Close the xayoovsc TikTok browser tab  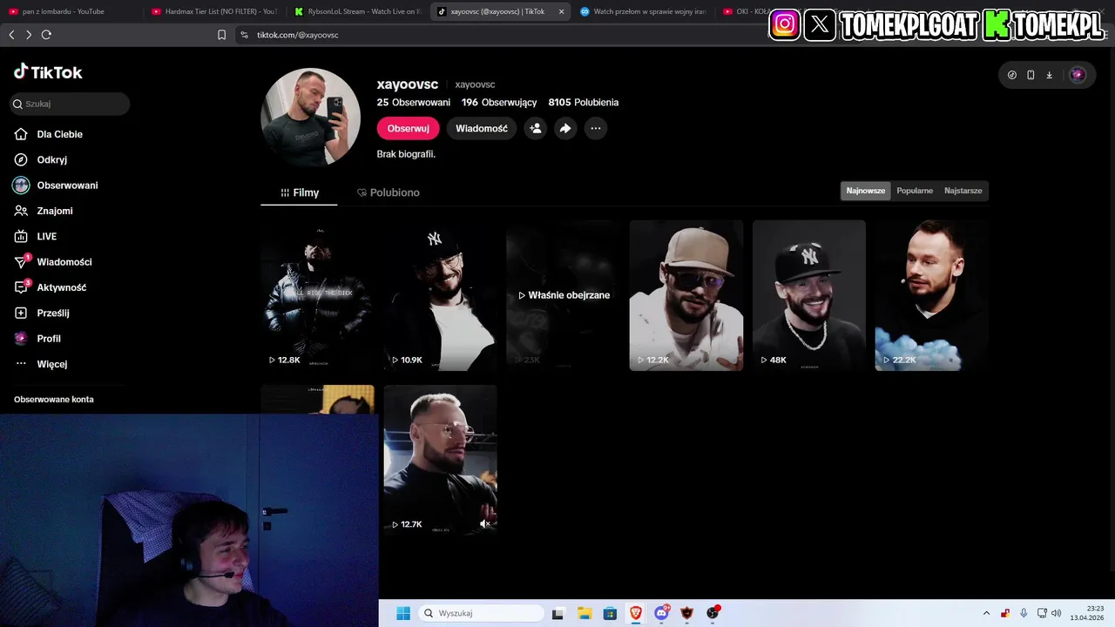pos(561,11)
